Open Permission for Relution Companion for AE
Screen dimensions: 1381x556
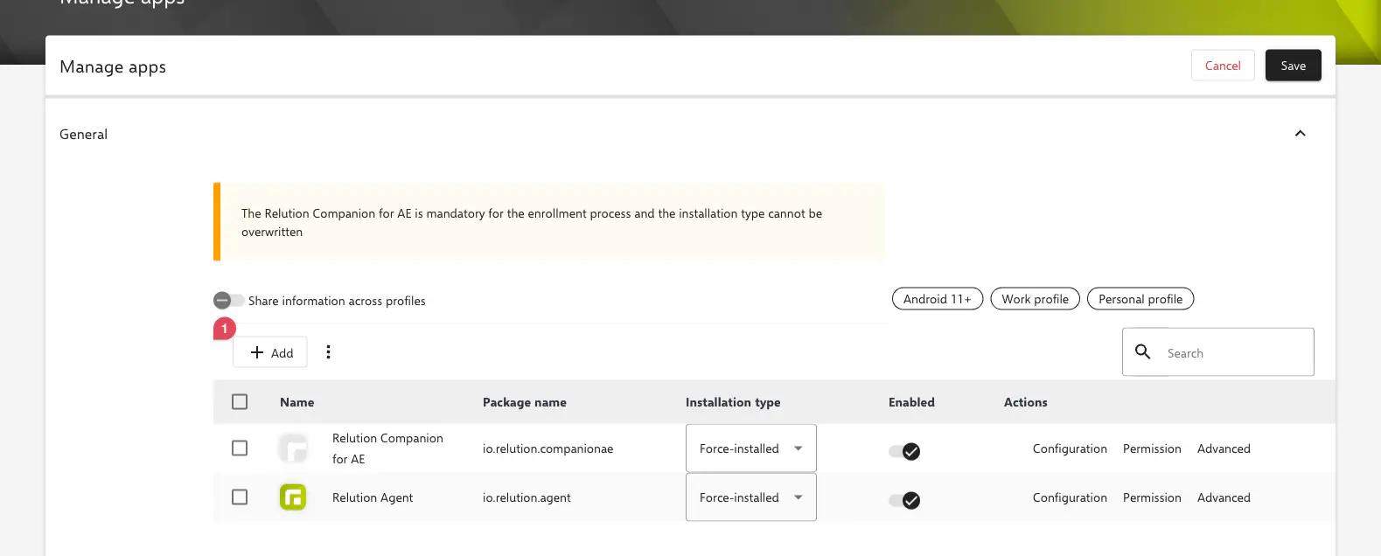[1152, 448]
